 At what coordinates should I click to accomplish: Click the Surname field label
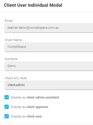[11, 59]
